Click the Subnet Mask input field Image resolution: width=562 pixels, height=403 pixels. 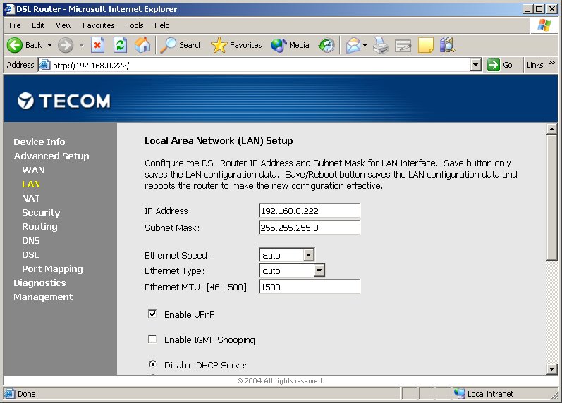coord(310,228)
